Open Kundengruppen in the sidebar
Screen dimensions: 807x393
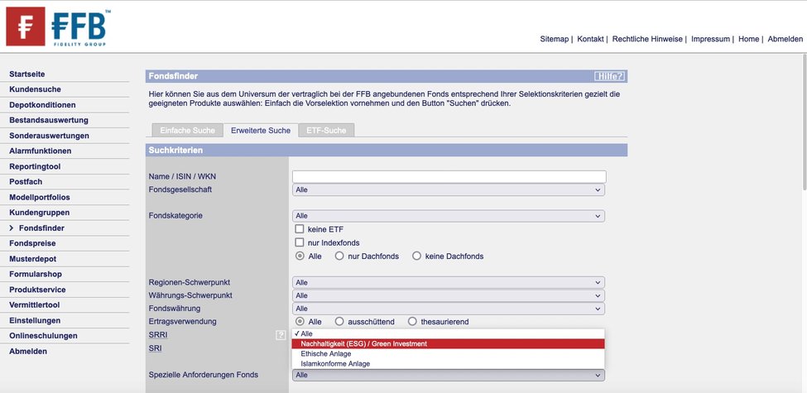pyautogui.click(x=39, y=213)
